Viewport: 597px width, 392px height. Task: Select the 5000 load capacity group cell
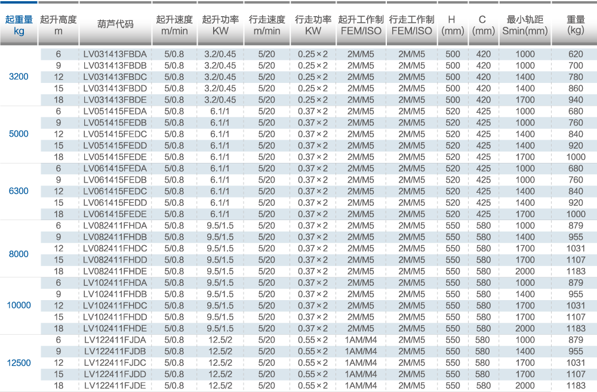coord(19,134)
